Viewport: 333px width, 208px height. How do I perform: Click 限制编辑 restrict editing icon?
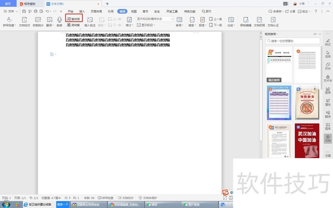click(246, 20)
